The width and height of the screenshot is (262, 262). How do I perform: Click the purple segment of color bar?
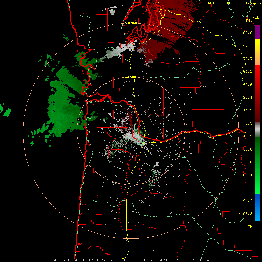point(257,33)
